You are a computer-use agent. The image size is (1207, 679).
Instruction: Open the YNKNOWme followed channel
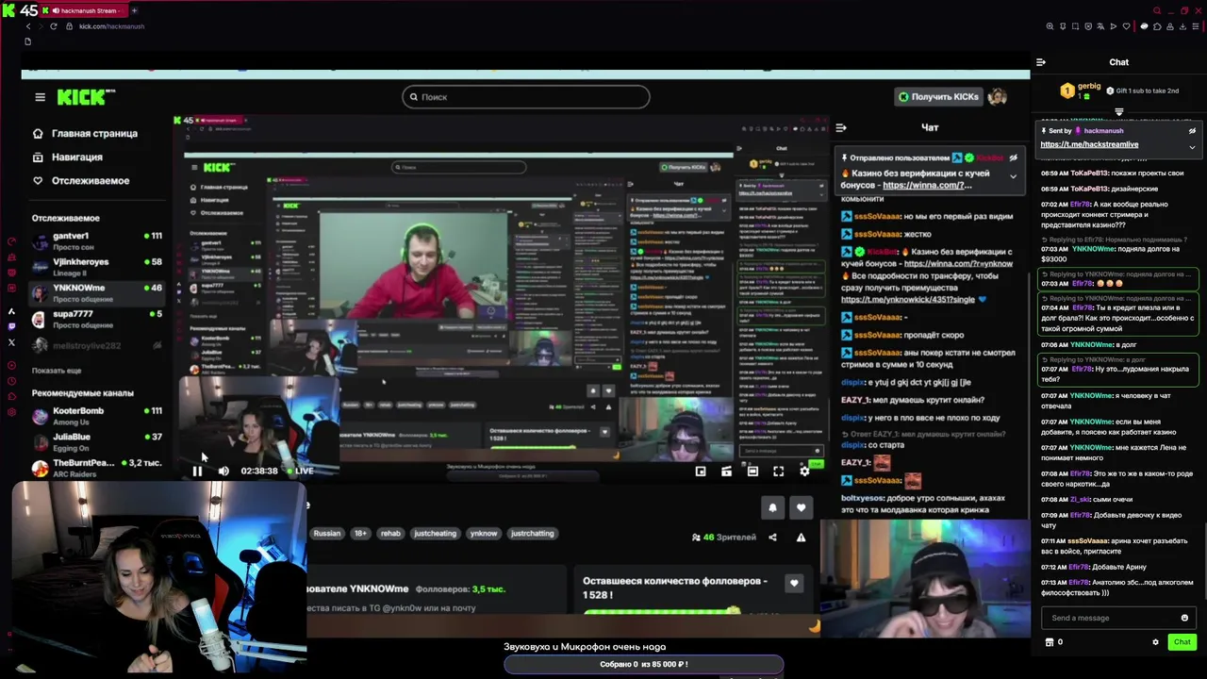[x=95, y=292]
